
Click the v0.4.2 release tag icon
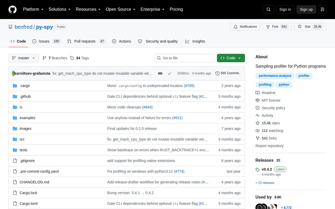click(258, 170)
